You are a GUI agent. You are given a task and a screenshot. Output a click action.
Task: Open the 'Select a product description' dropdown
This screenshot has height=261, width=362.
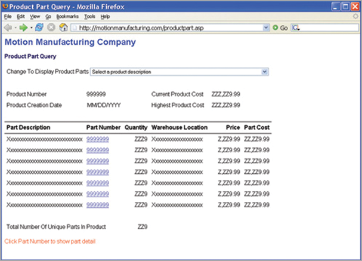point(180,72)
